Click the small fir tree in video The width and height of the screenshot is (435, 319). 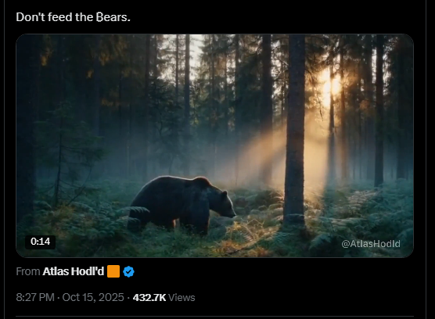(x=65, y=156)
